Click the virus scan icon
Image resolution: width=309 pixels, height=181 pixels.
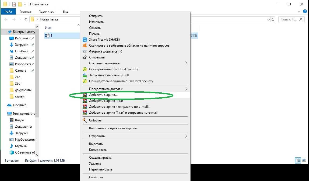(x=85, y=46)
